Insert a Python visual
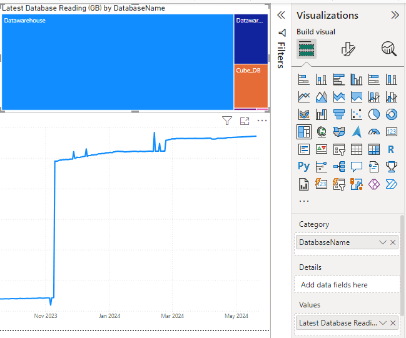The image size is (406, 338). 304,167
